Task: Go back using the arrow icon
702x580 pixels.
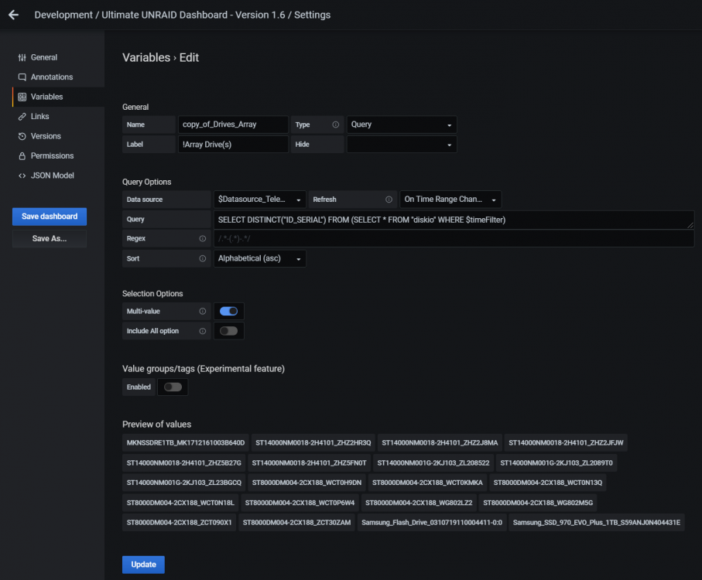Action: click(13, 15)
